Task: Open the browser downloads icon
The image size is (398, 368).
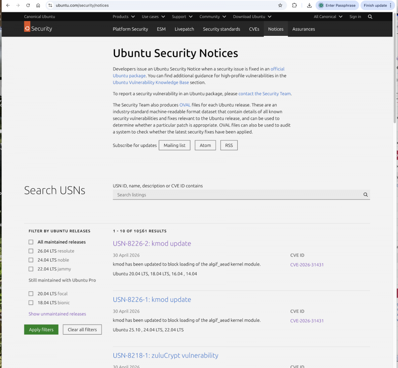Action: pos(309,5)
